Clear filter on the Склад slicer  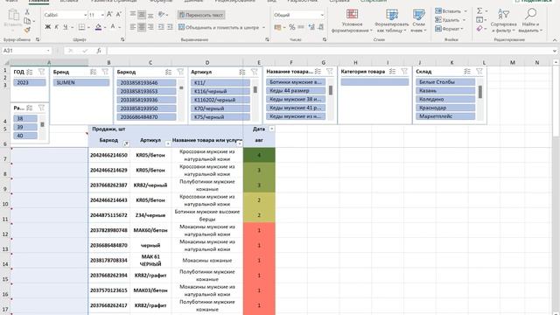click(x=479, y=72)
